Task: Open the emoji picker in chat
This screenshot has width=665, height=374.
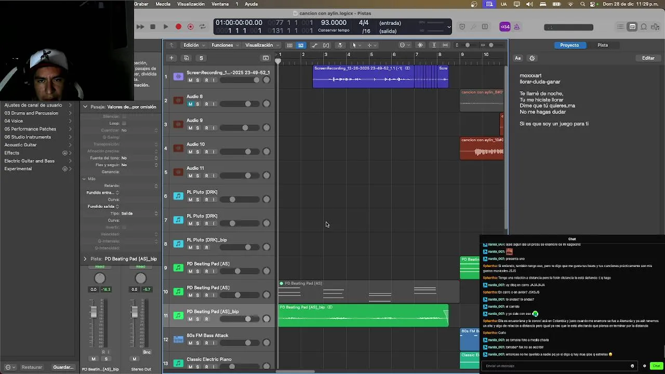Action: 632,366
